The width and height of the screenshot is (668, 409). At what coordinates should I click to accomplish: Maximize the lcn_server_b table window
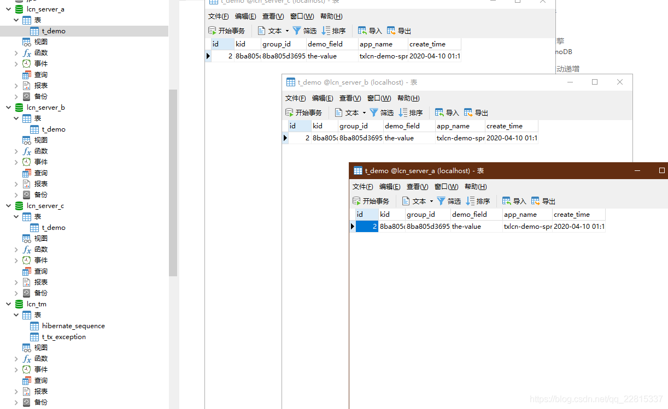(x=595, y=82)
